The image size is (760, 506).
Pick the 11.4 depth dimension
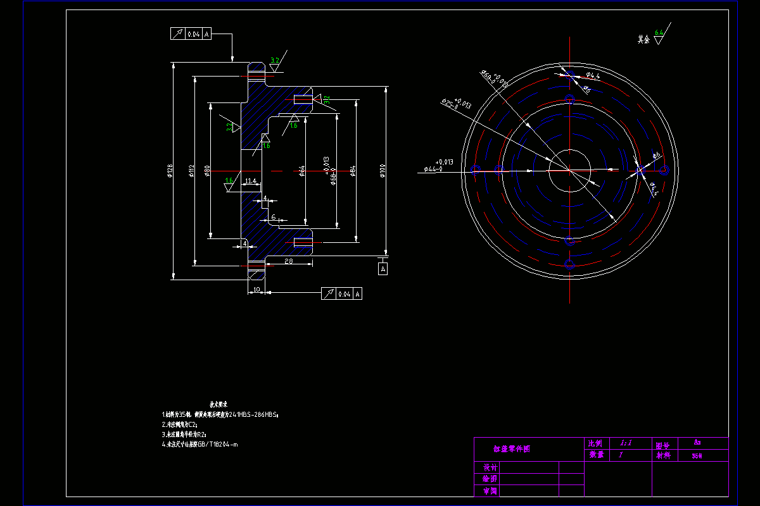coord(250,182)
